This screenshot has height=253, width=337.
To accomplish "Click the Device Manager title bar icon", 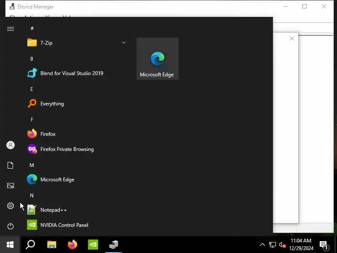I will pyautogui.click(x=12, y=7).
